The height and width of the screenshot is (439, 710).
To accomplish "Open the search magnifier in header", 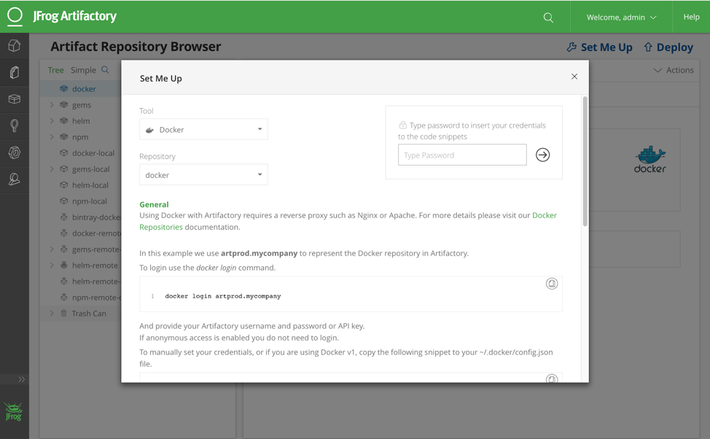I will coord(548,18).
